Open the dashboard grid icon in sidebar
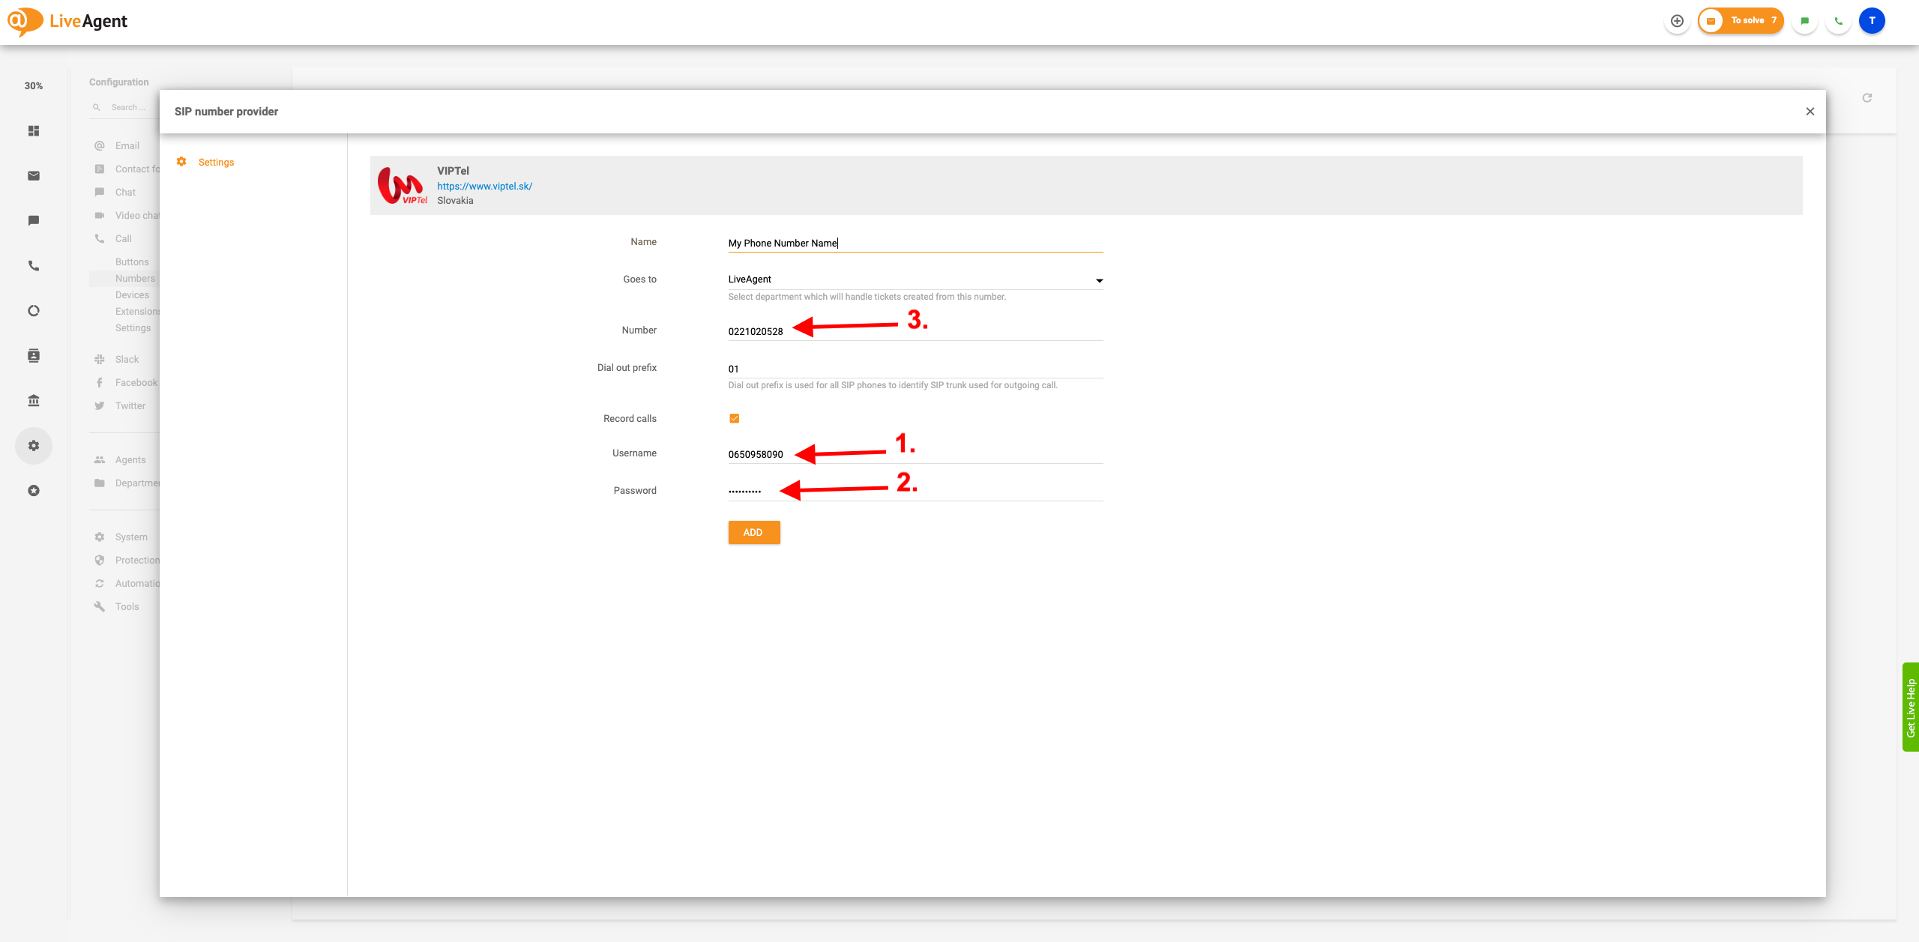 (x=34, y=130)
